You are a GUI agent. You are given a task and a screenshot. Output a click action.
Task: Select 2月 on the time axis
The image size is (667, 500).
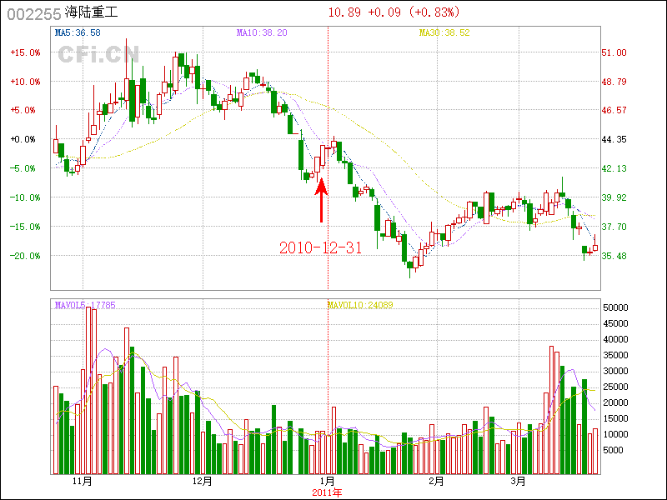click(435, 481)
